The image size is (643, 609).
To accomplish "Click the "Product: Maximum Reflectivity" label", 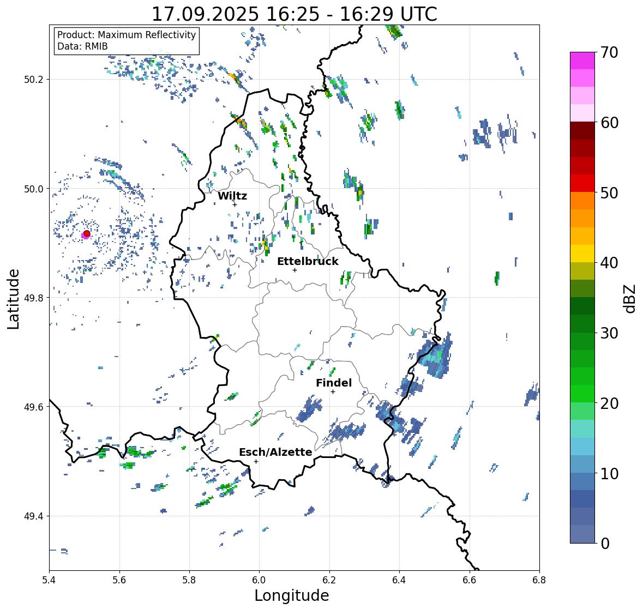I will tap(127, 35).
